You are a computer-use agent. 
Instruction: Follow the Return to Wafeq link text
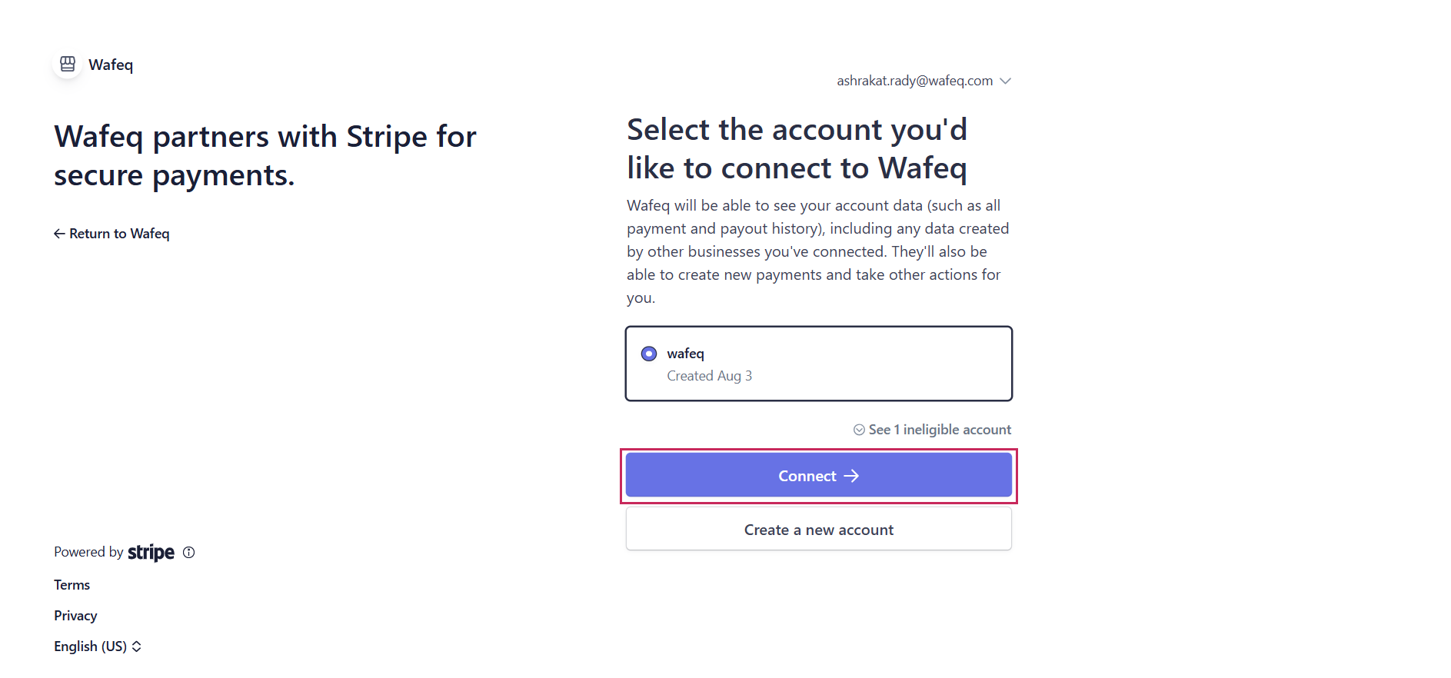[x=119, y=234]
